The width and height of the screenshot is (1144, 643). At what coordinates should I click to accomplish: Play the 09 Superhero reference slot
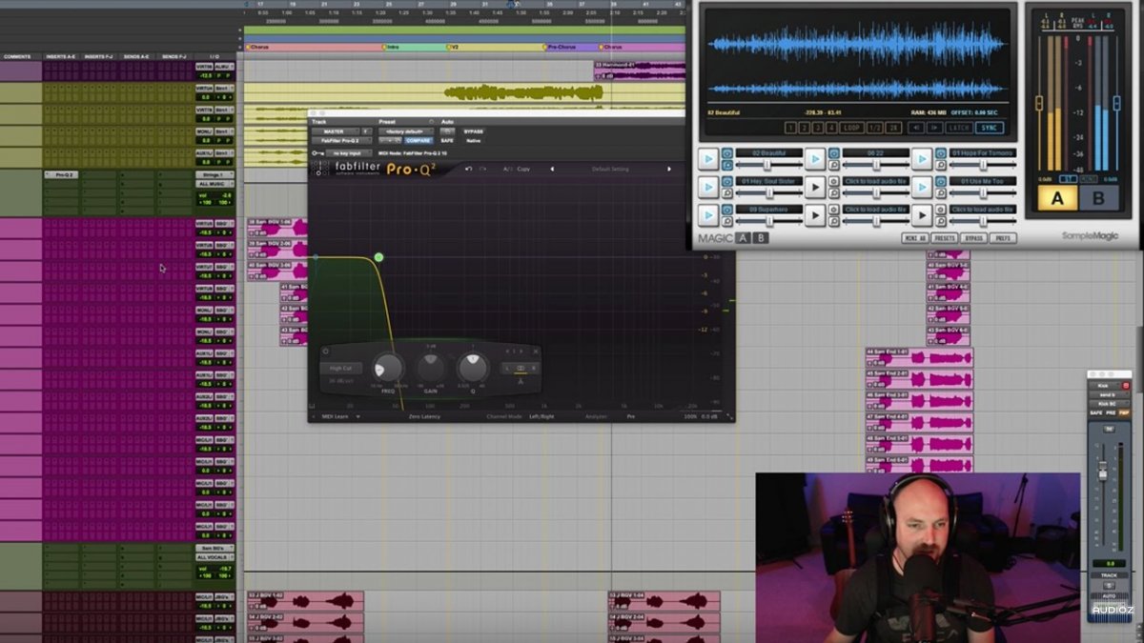pos(708,215)
